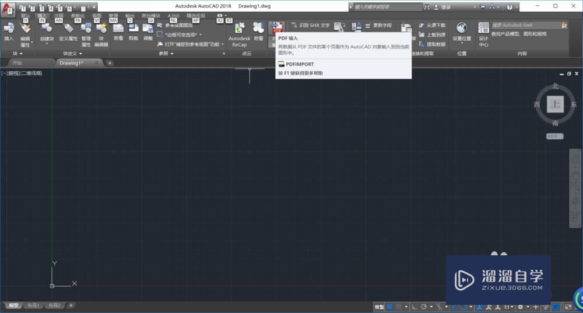
Task: Select the 调整 (Adjust) tool
Action: pos(148,31)
